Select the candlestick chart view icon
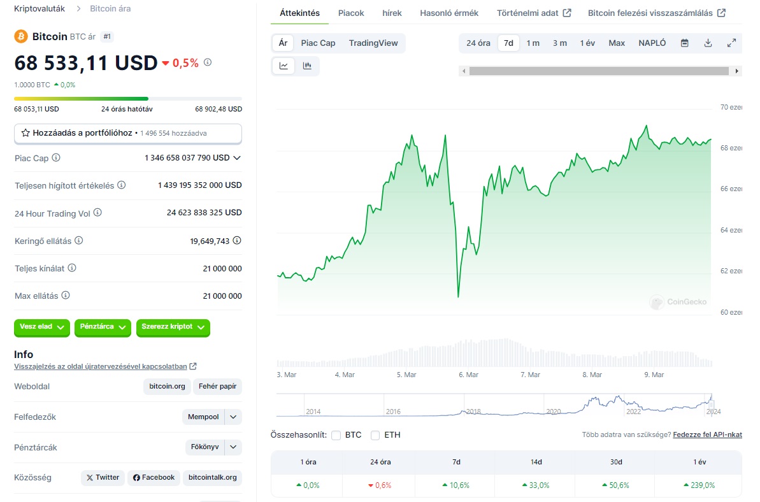760x502 pixels. pyautogui.click(x=307, y=66)
